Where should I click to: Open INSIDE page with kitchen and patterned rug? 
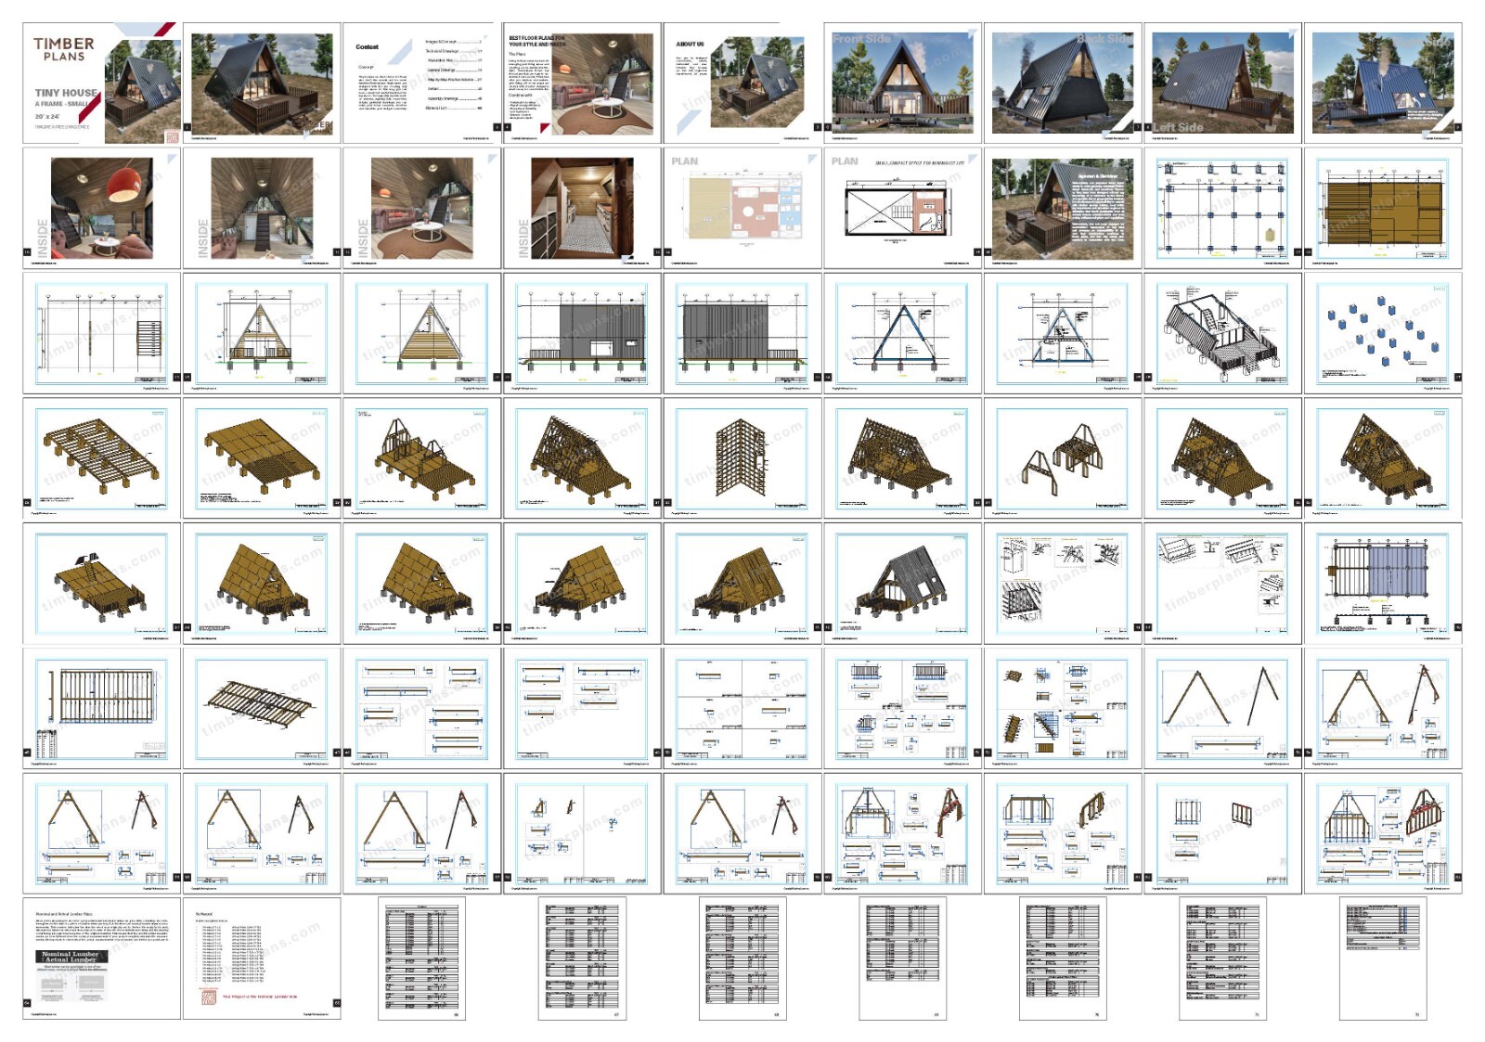(582, 209)
